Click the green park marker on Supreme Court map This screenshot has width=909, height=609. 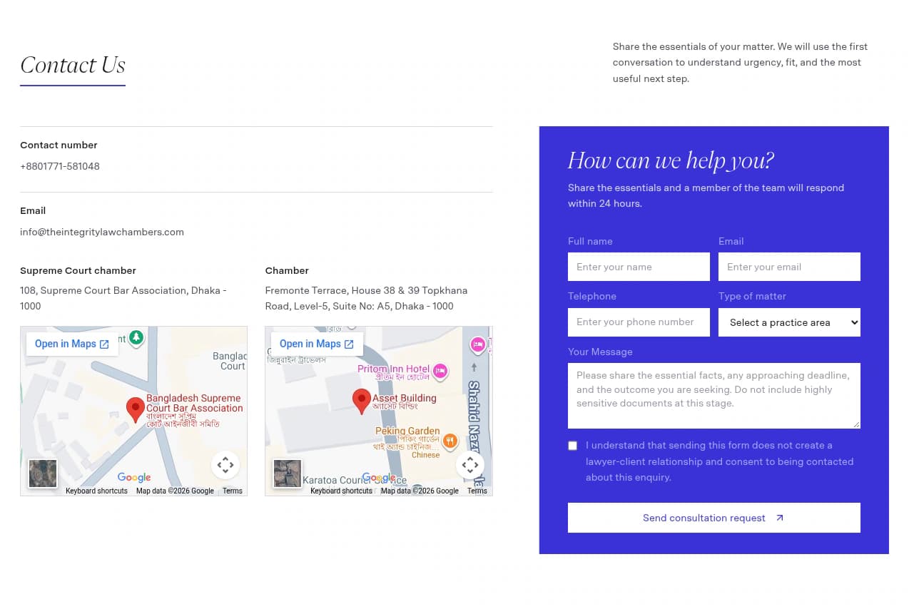(x=136, y=337)
